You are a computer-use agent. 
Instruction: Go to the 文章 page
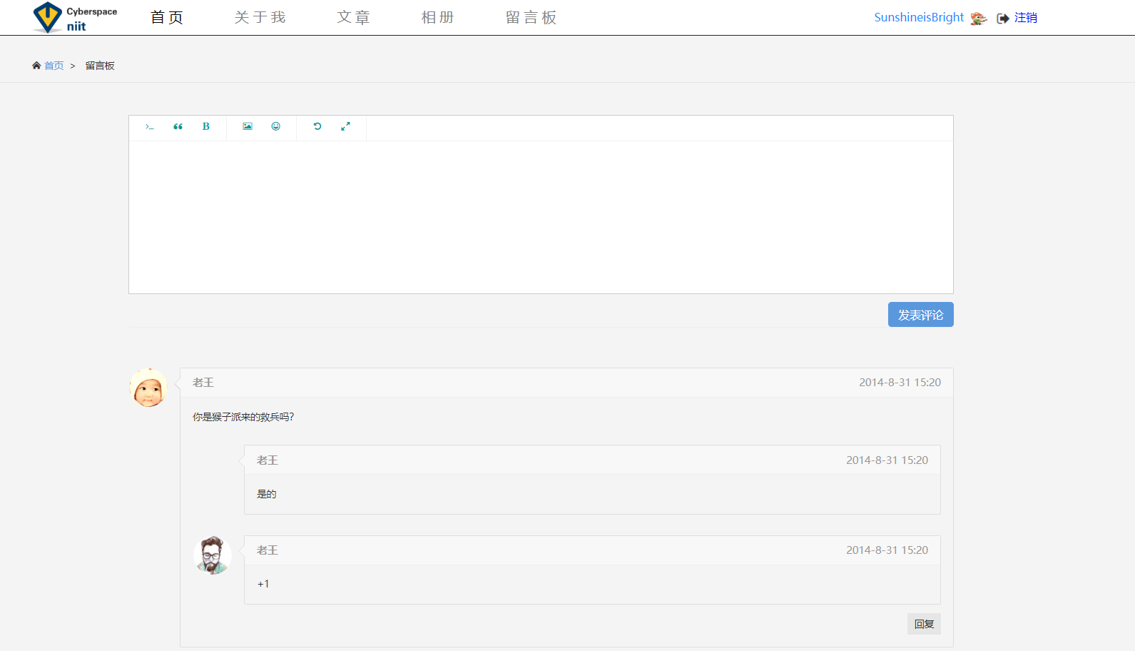(x=354, y=17)
